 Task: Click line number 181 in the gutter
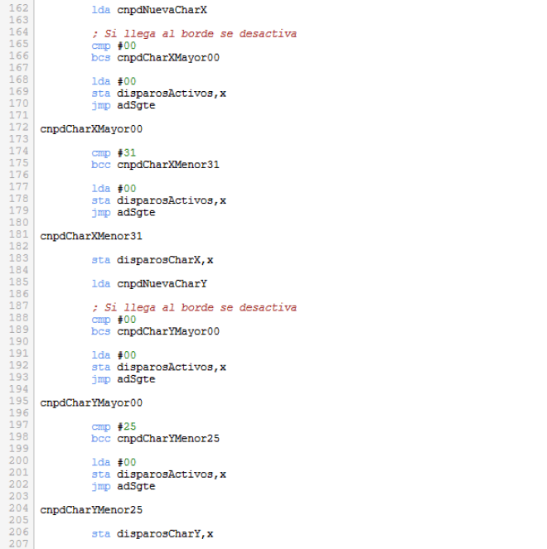tap(18, 235)
